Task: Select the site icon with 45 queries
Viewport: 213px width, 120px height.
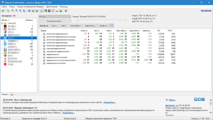Action: pos(5,29)
